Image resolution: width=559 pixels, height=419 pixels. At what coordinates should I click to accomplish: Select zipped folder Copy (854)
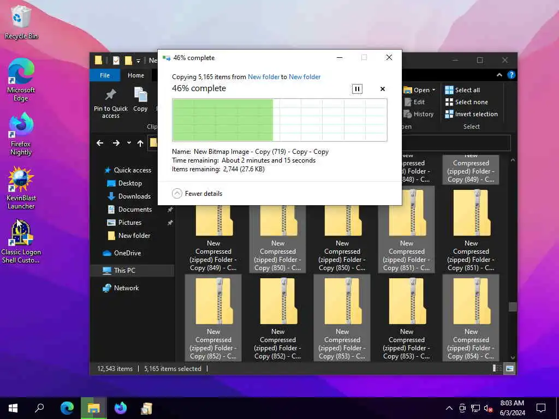click(471, 318)
